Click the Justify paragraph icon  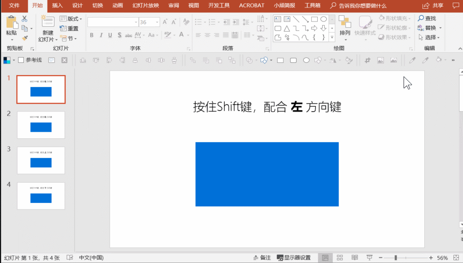(x=226, y=35)
